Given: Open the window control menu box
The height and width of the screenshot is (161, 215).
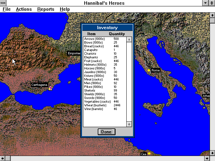Looking at the screenshot, I should tap(3, 3).
